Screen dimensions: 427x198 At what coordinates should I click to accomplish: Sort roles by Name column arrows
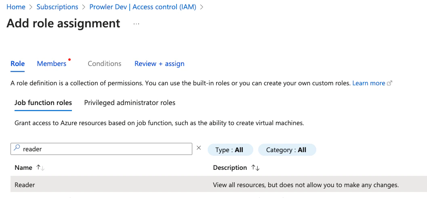(x=40, y=168)
